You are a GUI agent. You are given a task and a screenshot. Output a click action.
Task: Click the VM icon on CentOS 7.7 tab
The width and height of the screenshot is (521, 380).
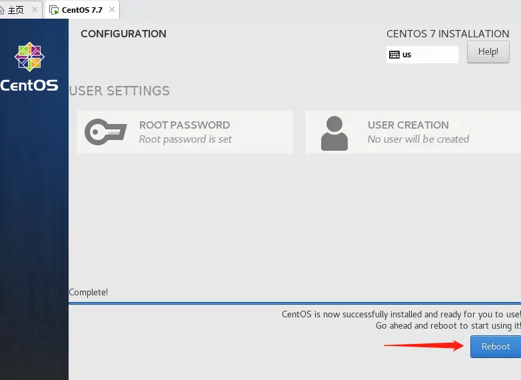coord(54,10)
